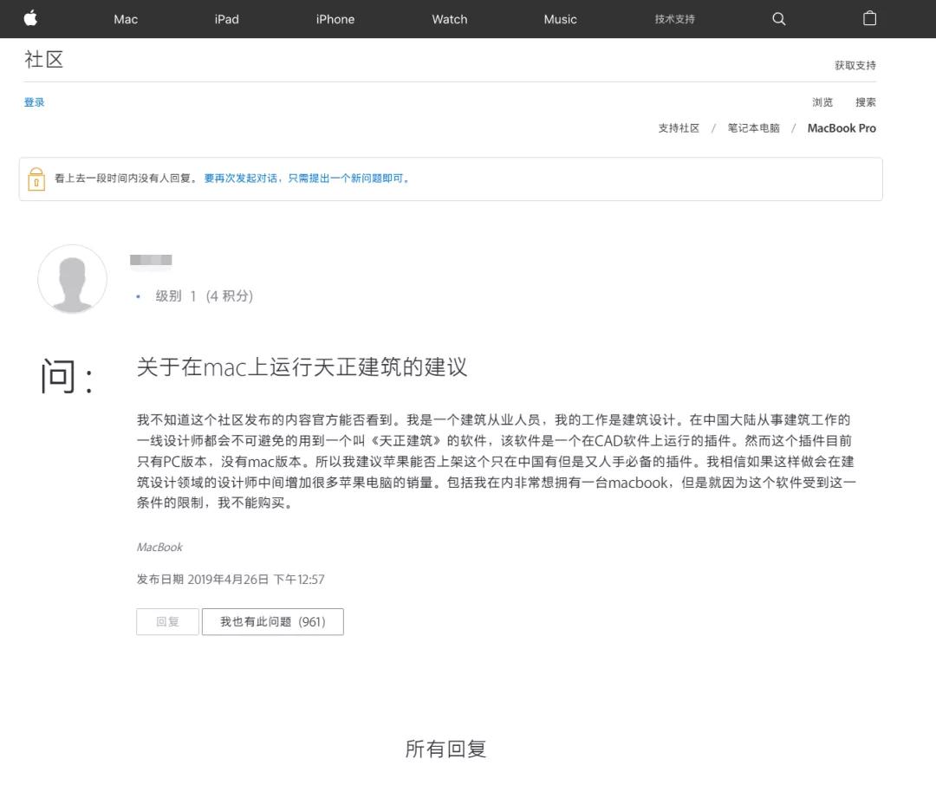
Task: Switch to the Watch section
Action: [x=449, y=18]
